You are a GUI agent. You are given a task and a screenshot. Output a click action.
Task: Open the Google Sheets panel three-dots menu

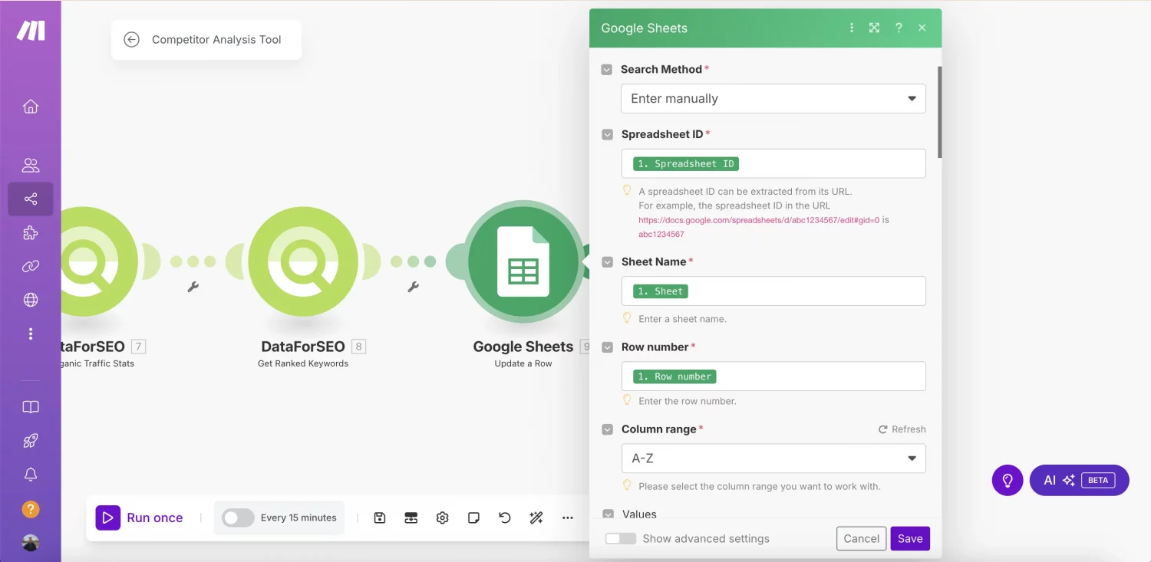[x=851, y=28]
